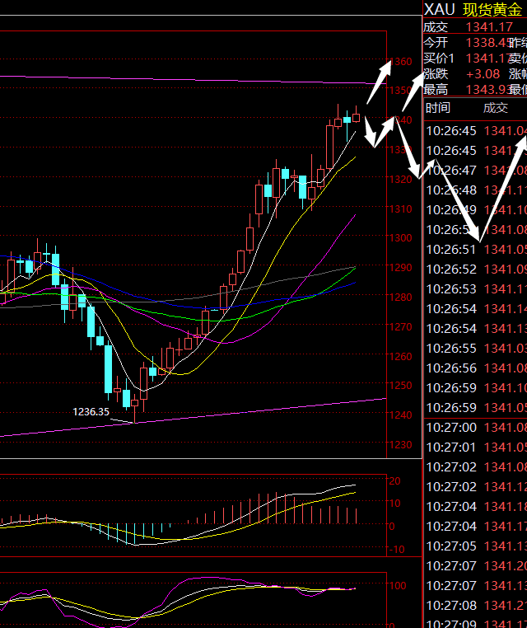Click the 100 level label in bottom indicator
The width and height of the screenshot is (527, 628).
[x=397, y=585]
